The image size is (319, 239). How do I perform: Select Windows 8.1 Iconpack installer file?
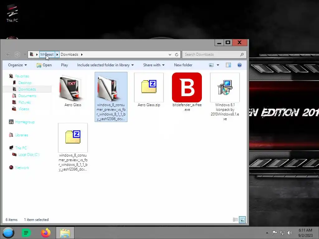coord(225,97)
